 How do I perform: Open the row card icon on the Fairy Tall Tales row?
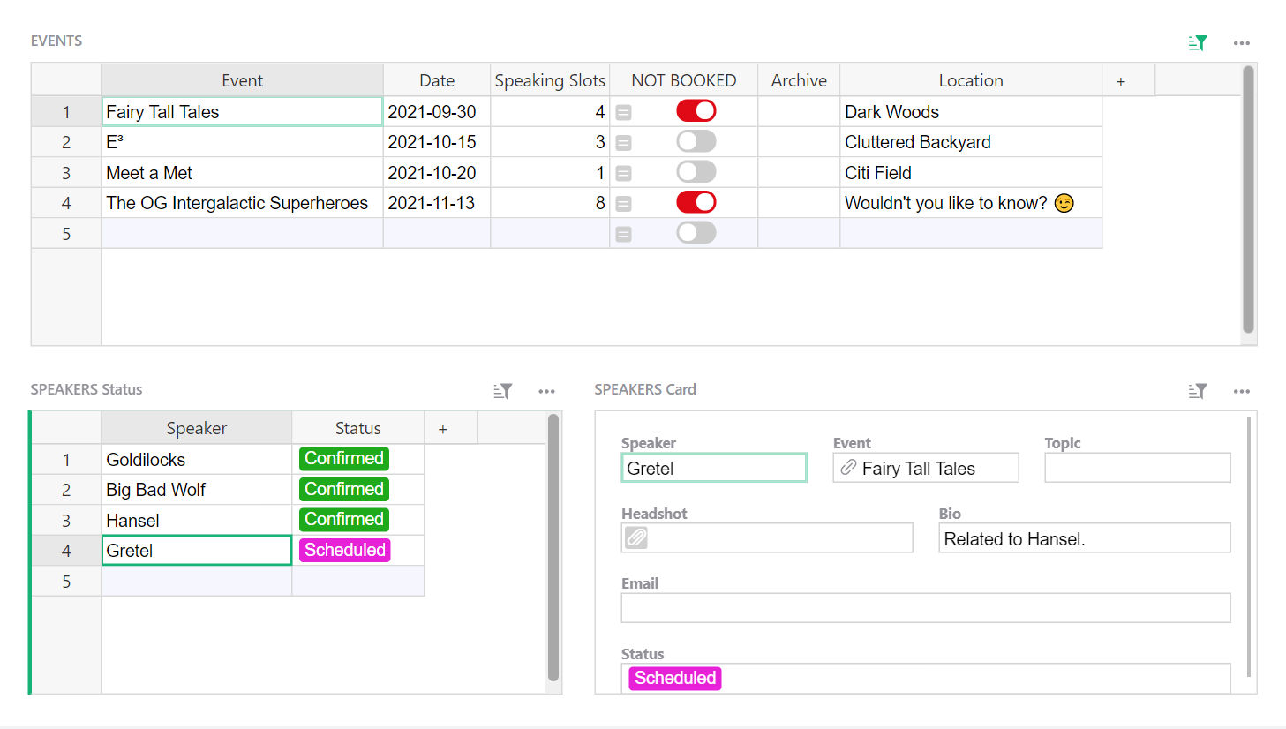[624, 111]
